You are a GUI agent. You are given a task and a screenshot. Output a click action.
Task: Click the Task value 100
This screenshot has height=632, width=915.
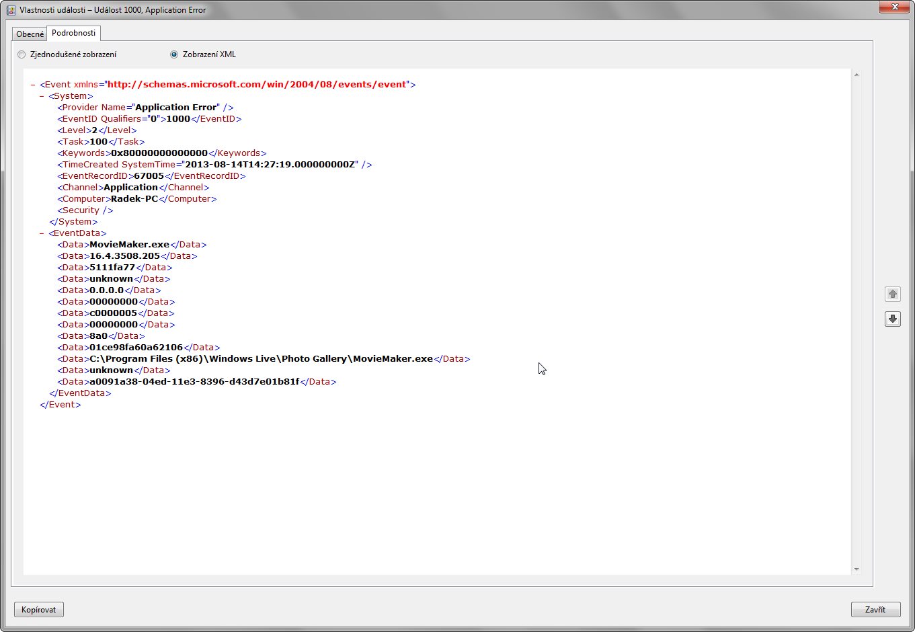99,142
